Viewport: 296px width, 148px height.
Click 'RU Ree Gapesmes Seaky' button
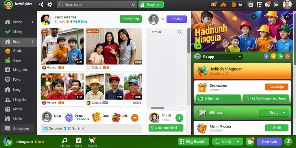tap(266, 98)
